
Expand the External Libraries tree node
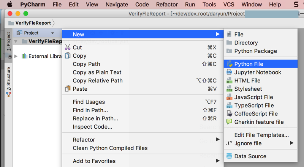click(x=16, y=56)
